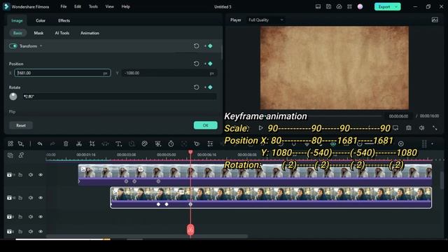Viewport: 448px width, 252px height.
Task: Switch to the AI Tools sub-tab
Action: (62, 33)
